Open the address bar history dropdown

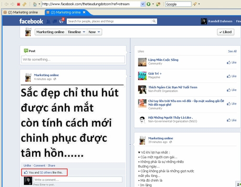[x=143, y=4]
